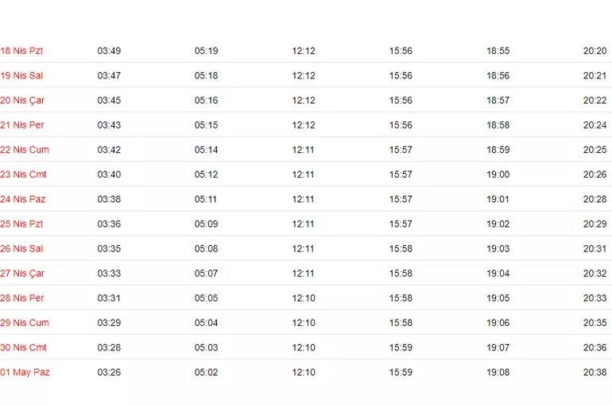The height and width of the screenshot is (406, 612).
Task: Select the 30 Nis Cmt date label
Action: tap(23, 347)
